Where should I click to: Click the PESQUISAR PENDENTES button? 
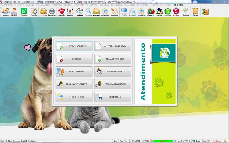74,84
